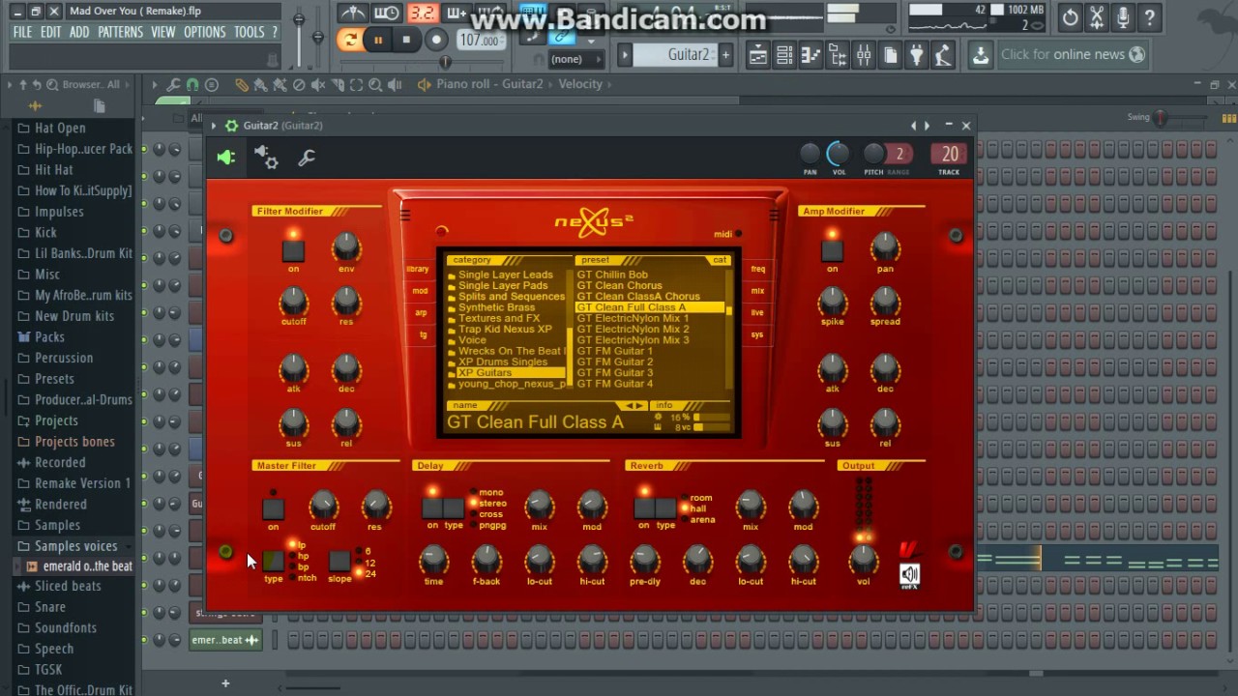
Task: Collapse the Samples voices folder
Action: click(x=75, y=546)
